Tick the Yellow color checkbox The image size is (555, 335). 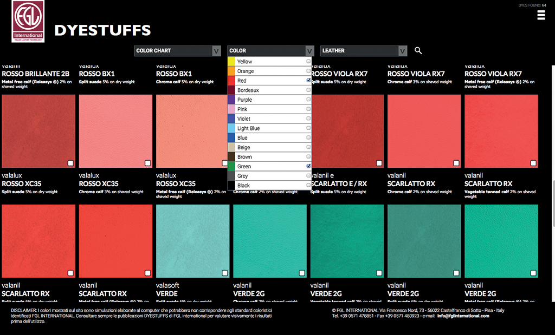click(308, 61)
